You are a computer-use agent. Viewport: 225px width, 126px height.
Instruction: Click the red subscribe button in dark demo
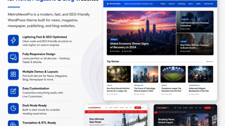pyautogui.click(x=207, y=108)
